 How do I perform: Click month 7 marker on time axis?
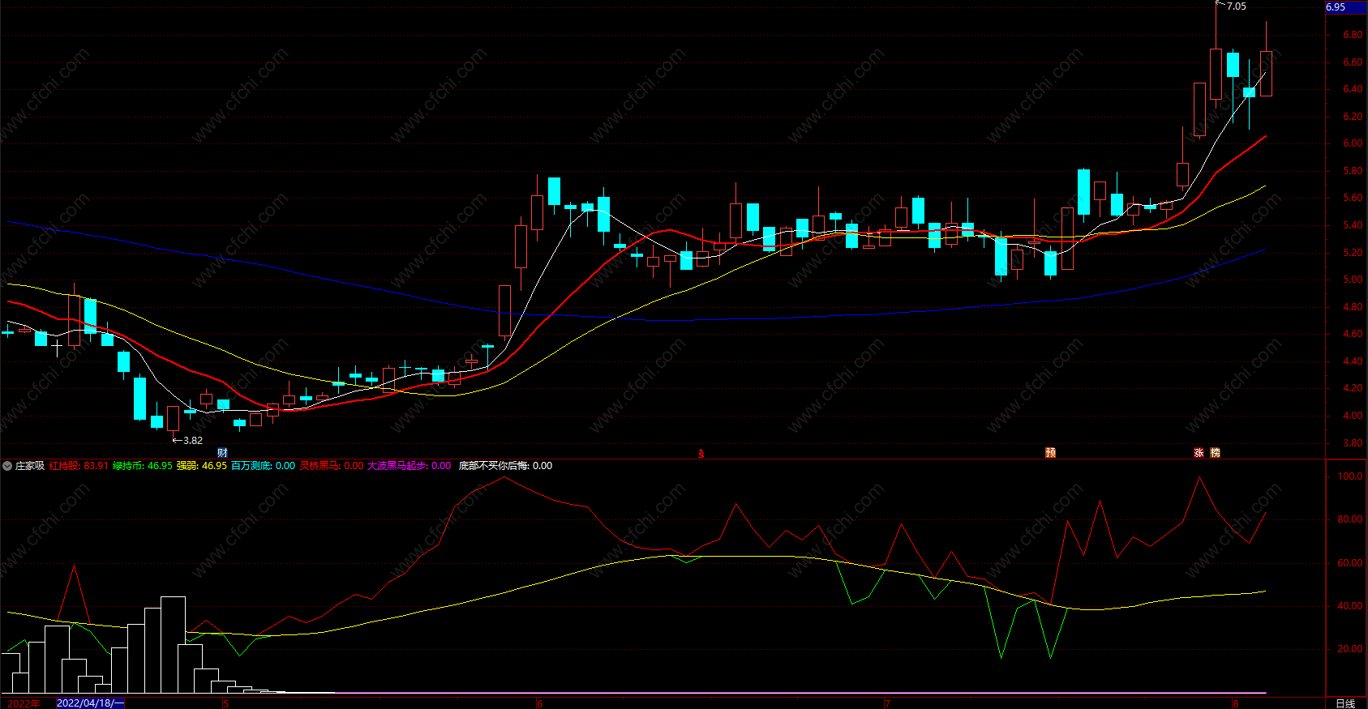click(887, 704)
